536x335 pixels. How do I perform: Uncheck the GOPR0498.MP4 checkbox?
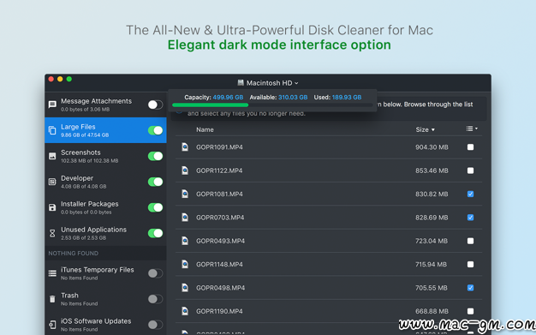pos(470,288)
